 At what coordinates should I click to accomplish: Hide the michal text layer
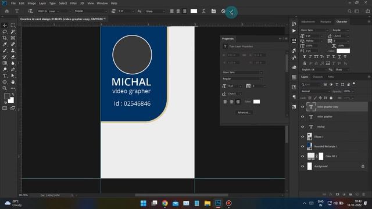click(x=302, y=127)
